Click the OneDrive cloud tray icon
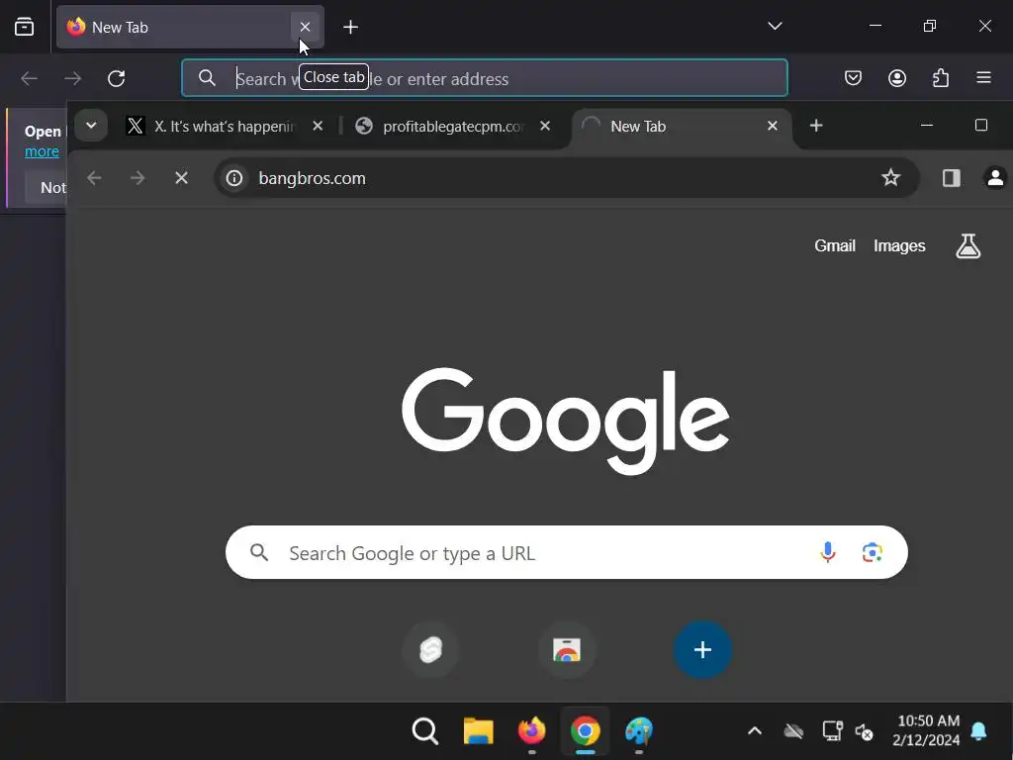This screenshot has height=760, width=1013. [793, 731]
